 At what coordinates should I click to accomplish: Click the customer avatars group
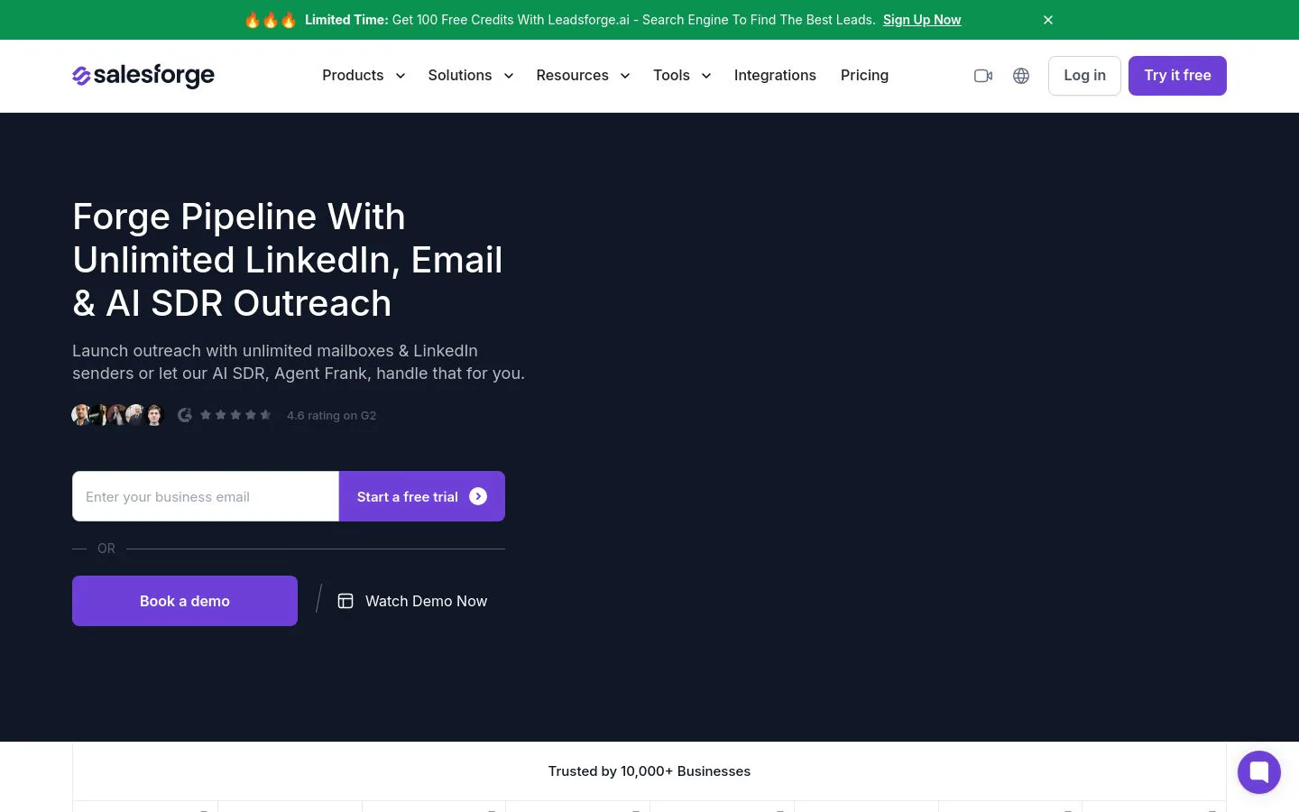117,415
